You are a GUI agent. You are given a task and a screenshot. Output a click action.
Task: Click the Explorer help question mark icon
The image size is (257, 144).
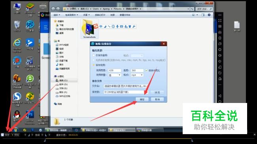[x=209, y=15]
